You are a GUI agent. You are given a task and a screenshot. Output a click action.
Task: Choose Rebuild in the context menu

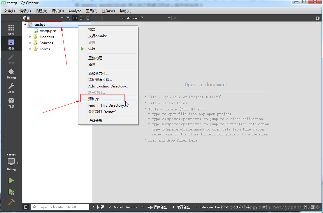coord(108,58)
